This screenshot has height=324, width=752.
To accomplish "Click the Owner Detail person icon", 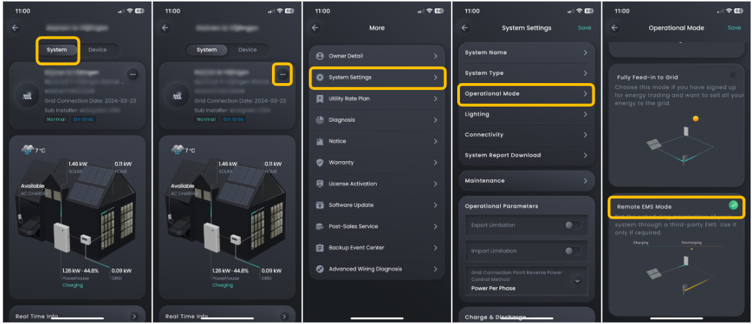I will pos(320,56).
